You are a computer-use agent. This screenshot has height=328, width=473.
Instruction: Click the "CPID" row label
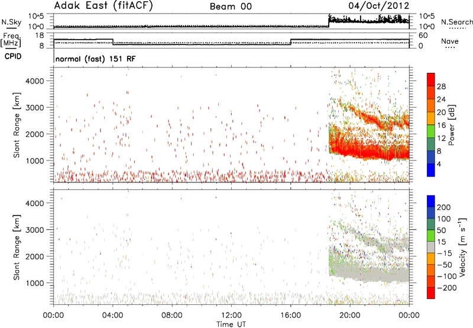tap(13, 56)
